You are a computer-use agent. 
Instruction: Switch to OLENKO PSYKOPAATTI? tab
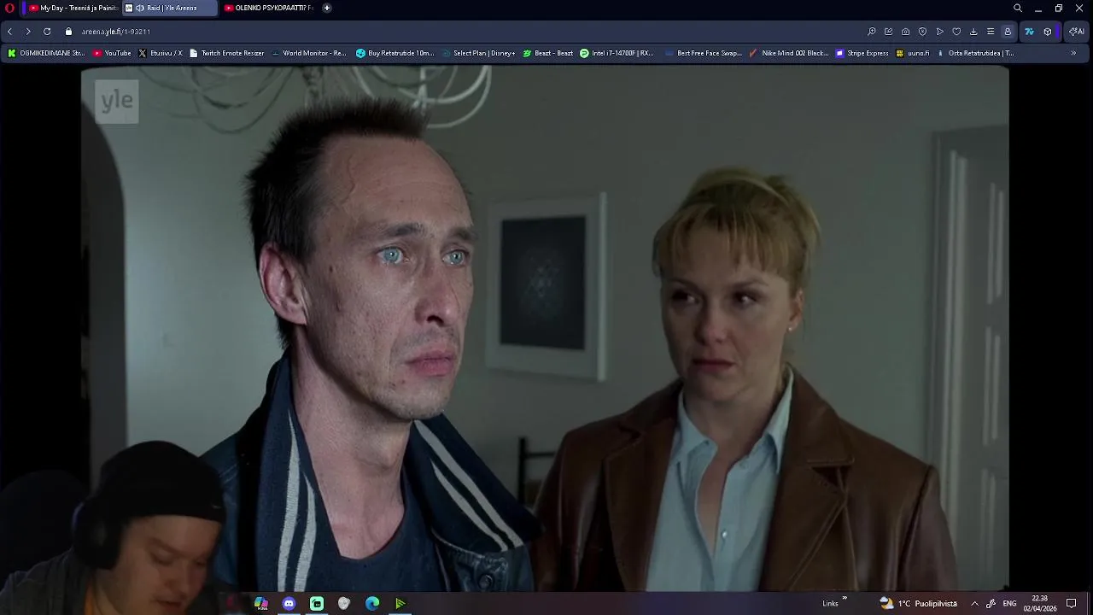268,8
